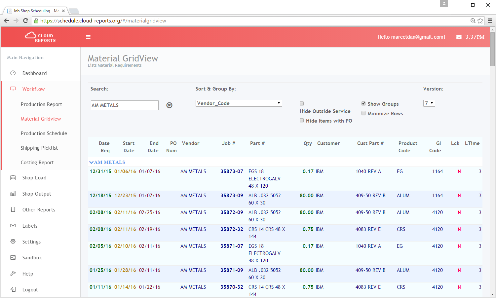Open job 35873-09 link
496x298 pixels.
pyautogui.click(x=232, y=196)
